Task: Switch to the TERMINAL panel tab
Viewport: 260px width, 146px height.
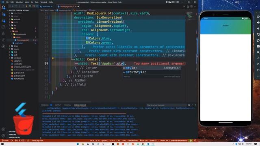Action: point(67,105)
